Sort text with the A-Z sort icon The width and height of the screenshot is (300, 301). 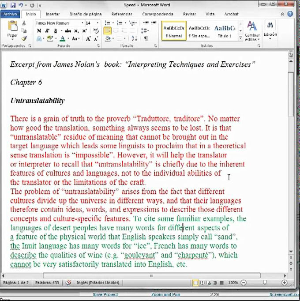(x=134, y=38)
